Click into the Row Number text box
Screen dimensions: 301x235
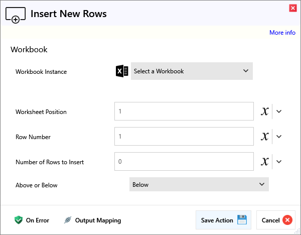tap(184, 137)
